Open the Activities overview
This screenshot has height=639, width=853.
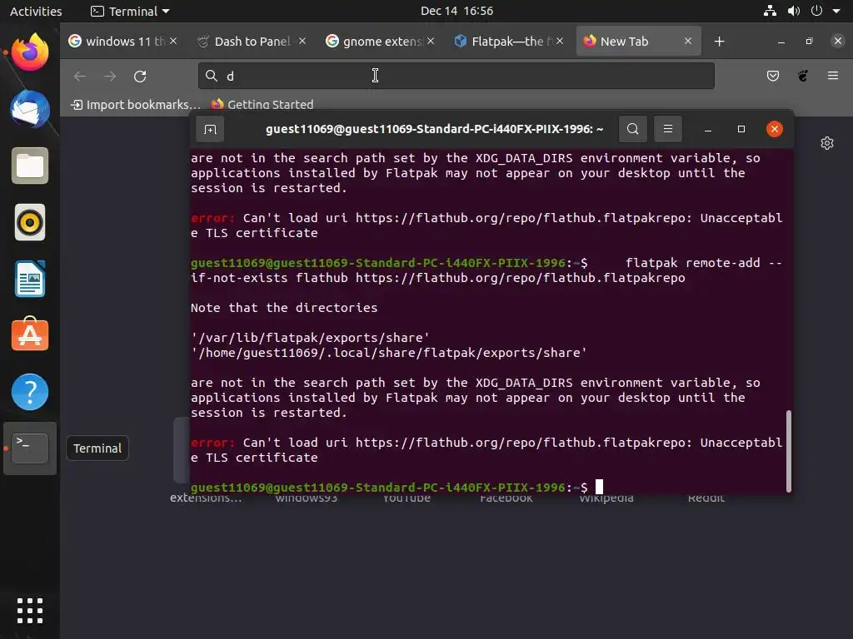[x=36, y=11]
